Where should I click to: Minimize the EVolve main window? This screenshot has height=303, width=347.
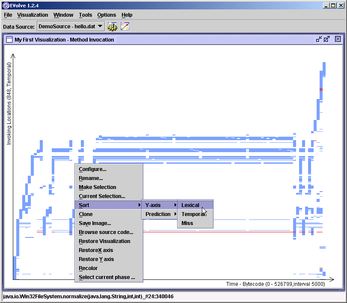(326, 6)
